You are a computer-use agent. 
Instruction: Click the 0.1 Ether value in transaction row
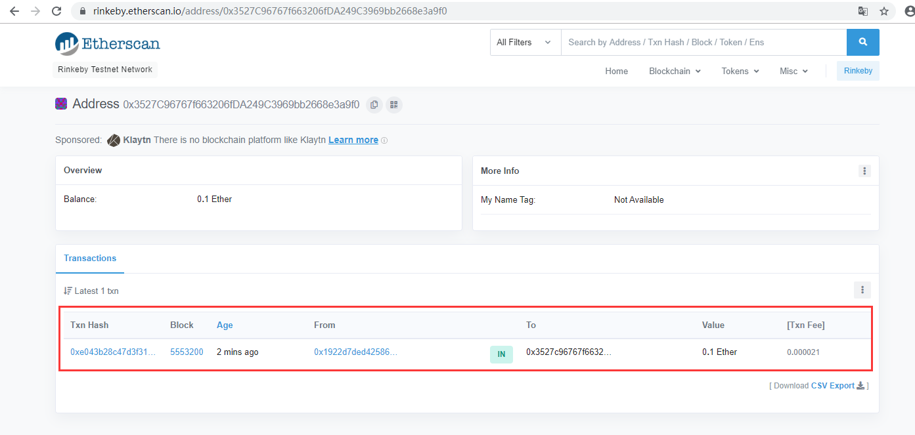pyautogui.click(x=719, y=352)
